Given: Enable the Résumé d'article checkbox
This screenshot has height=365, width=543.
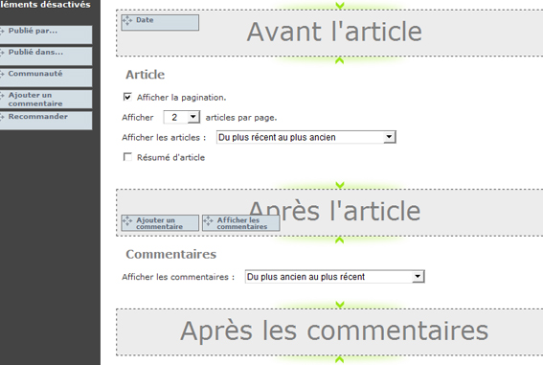Looking at the screenshot, I should [127, 157].
